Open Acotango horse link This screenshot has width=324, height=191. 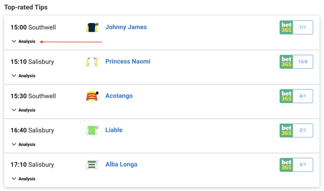[x=119, y=96]
